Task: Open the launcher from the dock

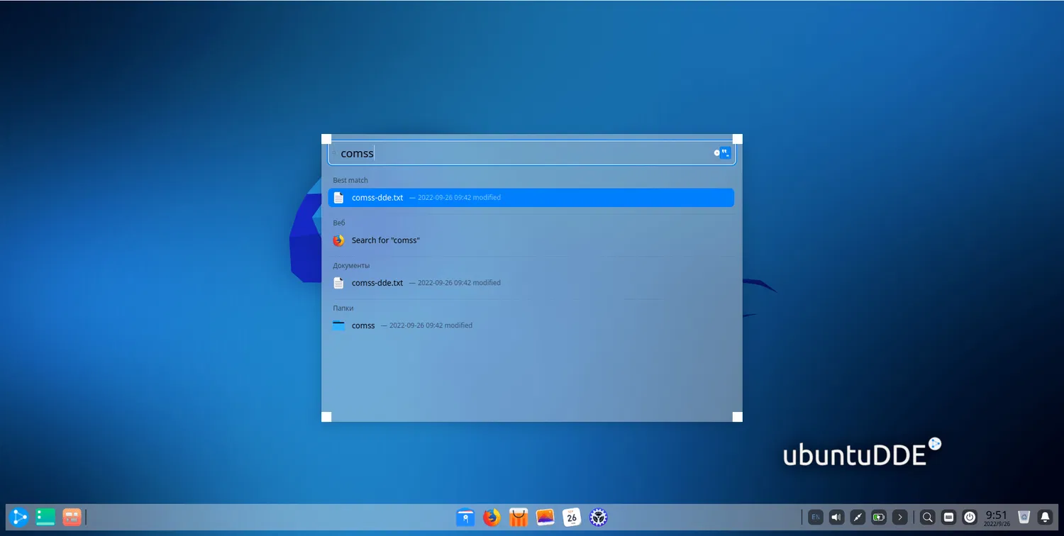Action: [19, 517]
